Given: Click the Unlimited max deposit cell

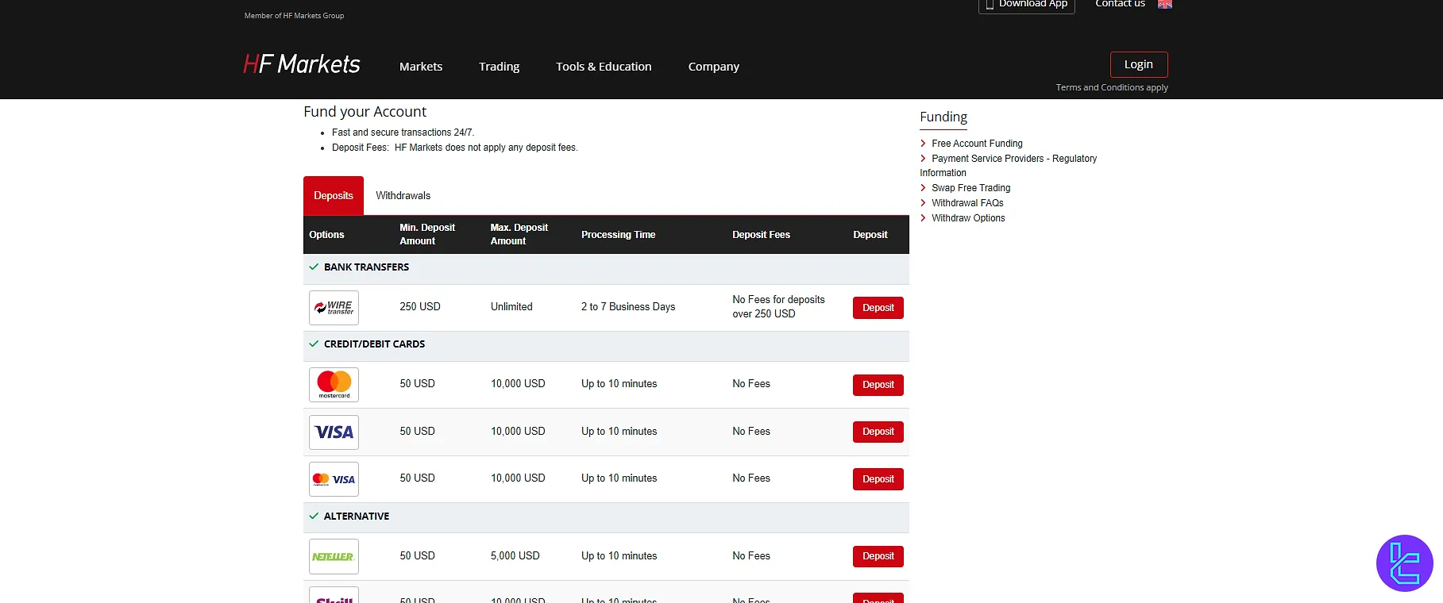Looking at the screenshot, I should [511, 307].
